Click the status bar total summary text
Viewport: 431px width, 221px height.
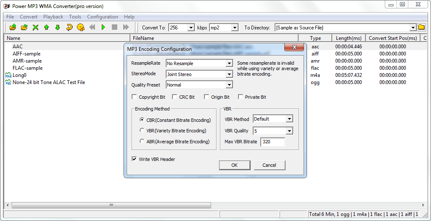pyautogui.click(x=364, y=214)
